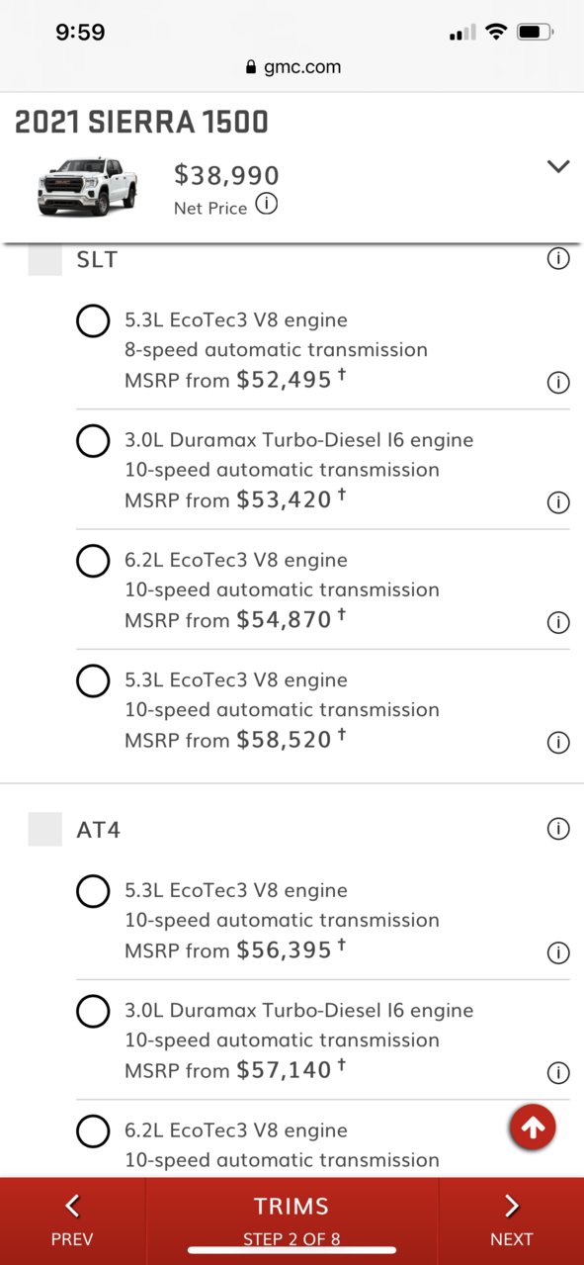Open info for the $53,420 Duramax option
Screen dimensions: 584x1265
(558, 502)
